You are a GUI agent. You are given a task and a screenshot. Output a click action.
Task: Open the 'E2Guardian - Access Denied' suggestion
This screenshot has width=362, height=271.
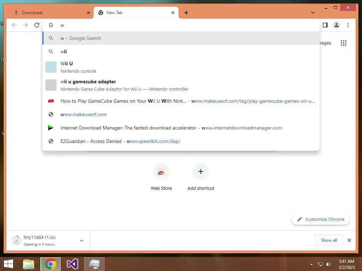pos(181,141)
